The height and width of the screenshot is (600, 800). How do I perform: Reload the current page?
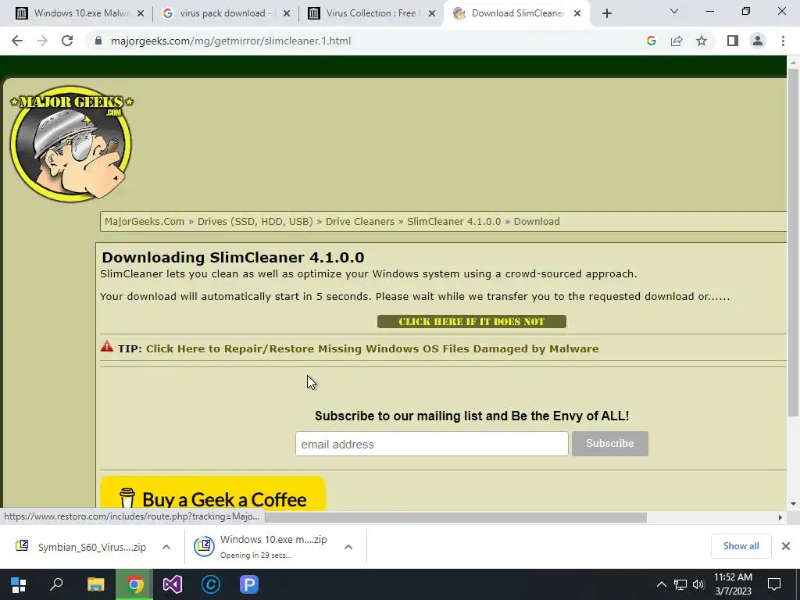coord(67,41)
